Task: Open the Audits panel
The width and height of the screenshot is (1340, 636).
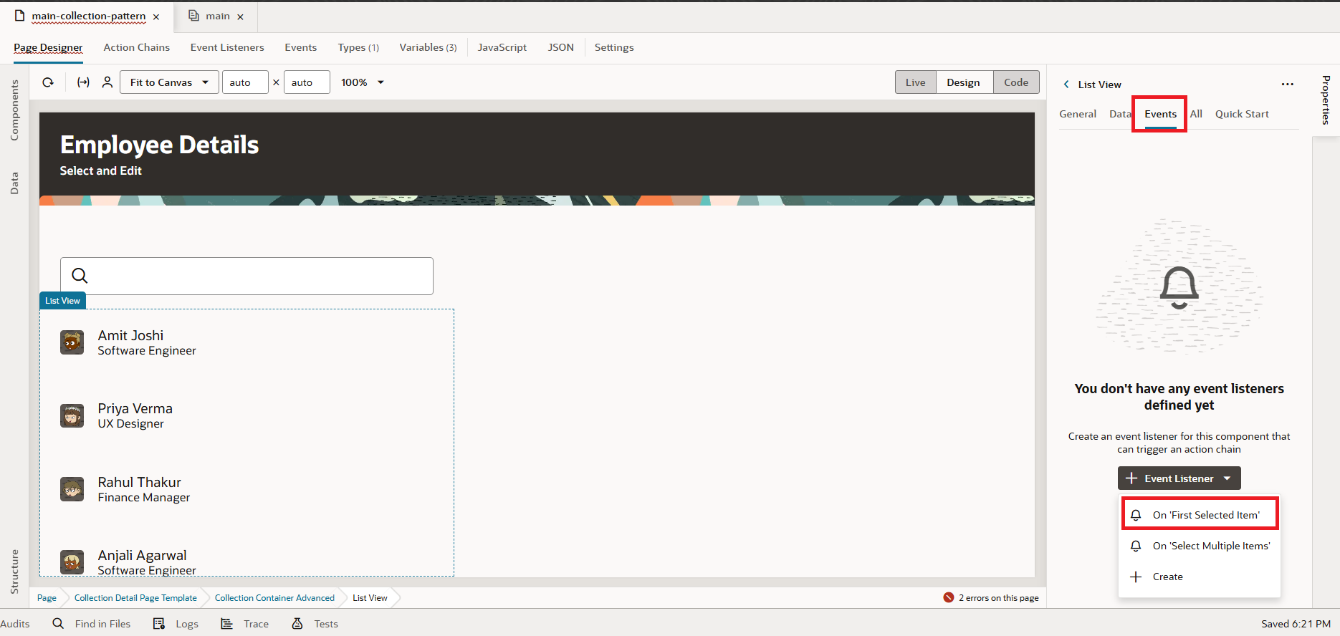Action: click(15, 624)
